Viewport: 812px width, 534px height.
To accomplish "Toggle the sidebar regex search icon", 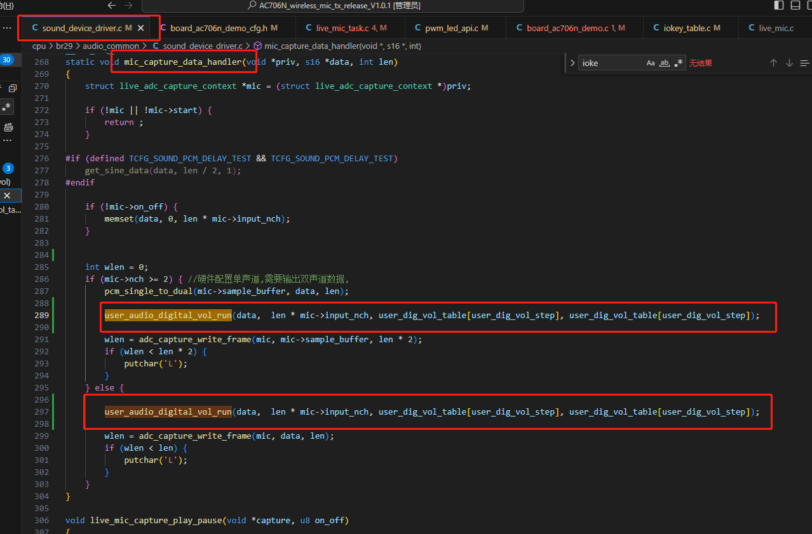I will [8, 106].
